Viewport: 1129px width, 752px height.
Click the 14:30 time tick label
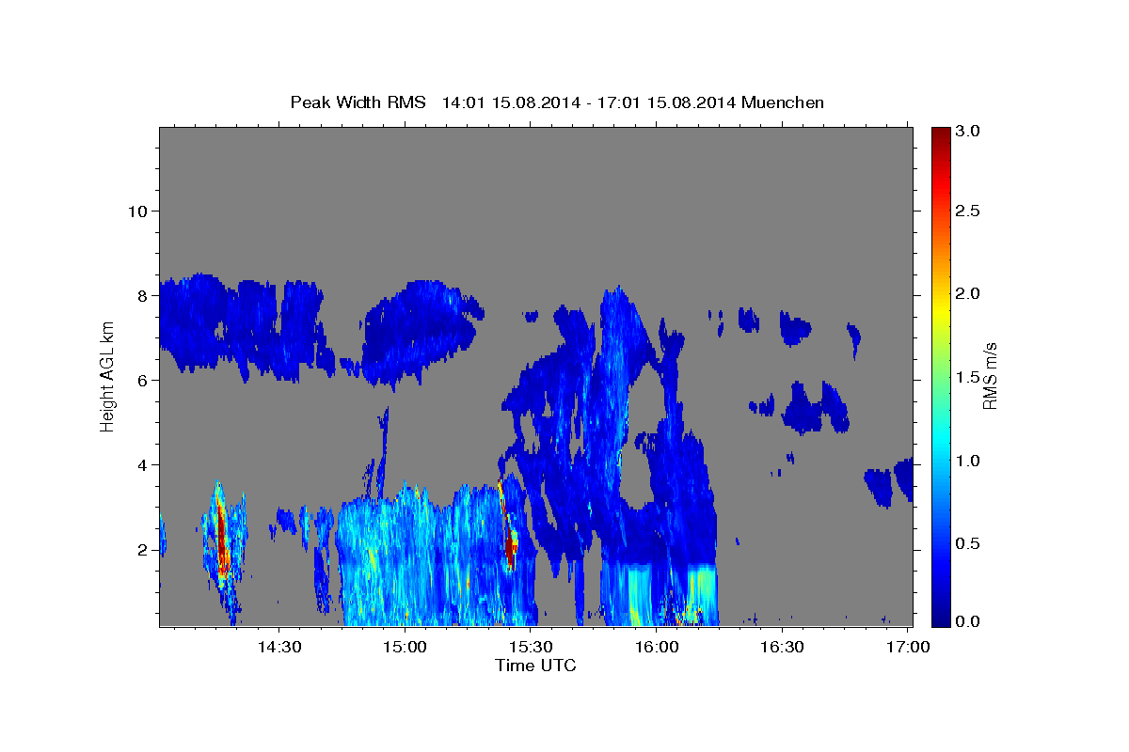click(279, 648)
